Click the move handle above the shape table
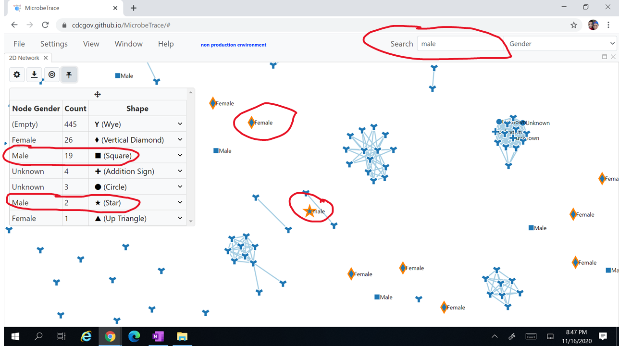This screenshot has width=619, height=346. 98,94
